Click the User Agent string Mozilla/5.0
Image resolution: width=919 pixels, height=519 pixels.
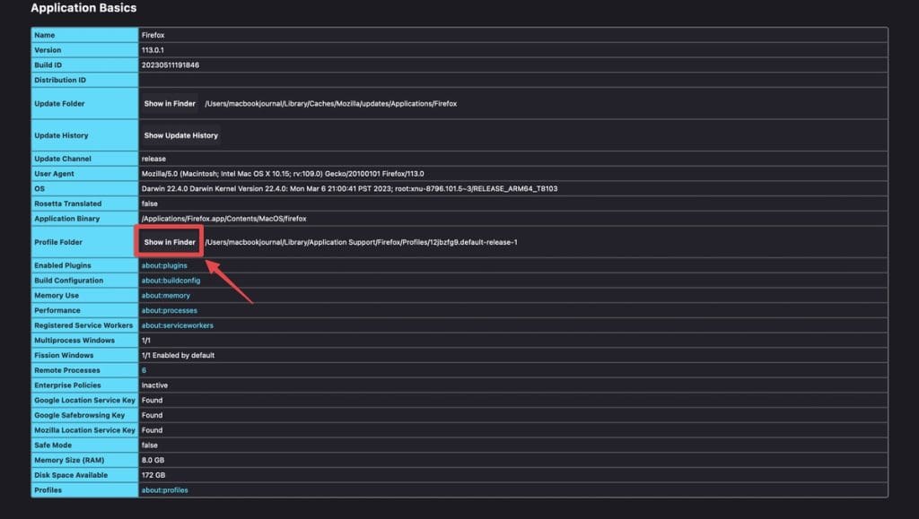[x=283, y=174]
